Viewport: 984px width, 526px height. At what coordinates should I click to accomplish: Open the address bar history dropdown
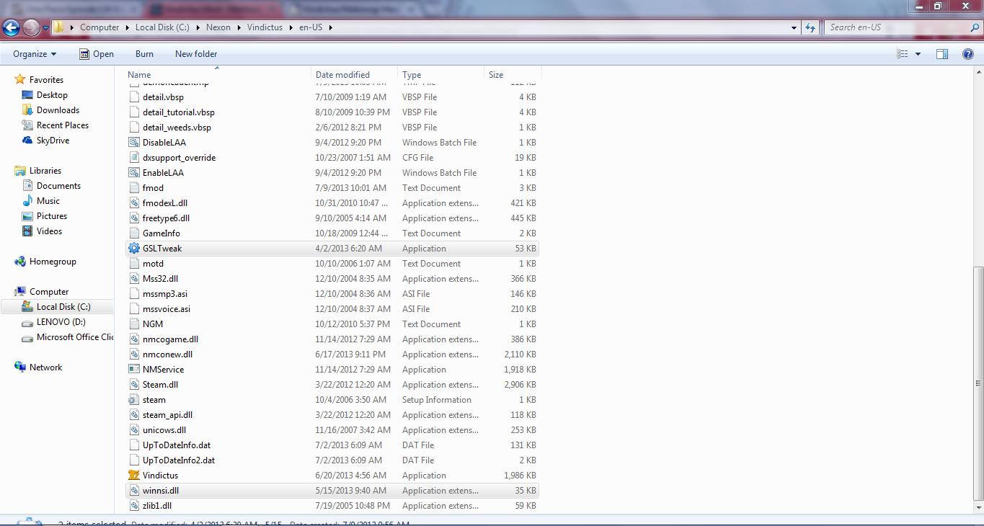point(794,27)
